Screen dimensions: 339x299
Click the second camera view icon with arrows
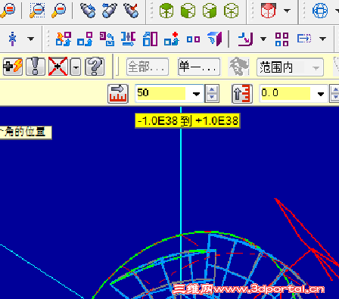tap(110, 11)
